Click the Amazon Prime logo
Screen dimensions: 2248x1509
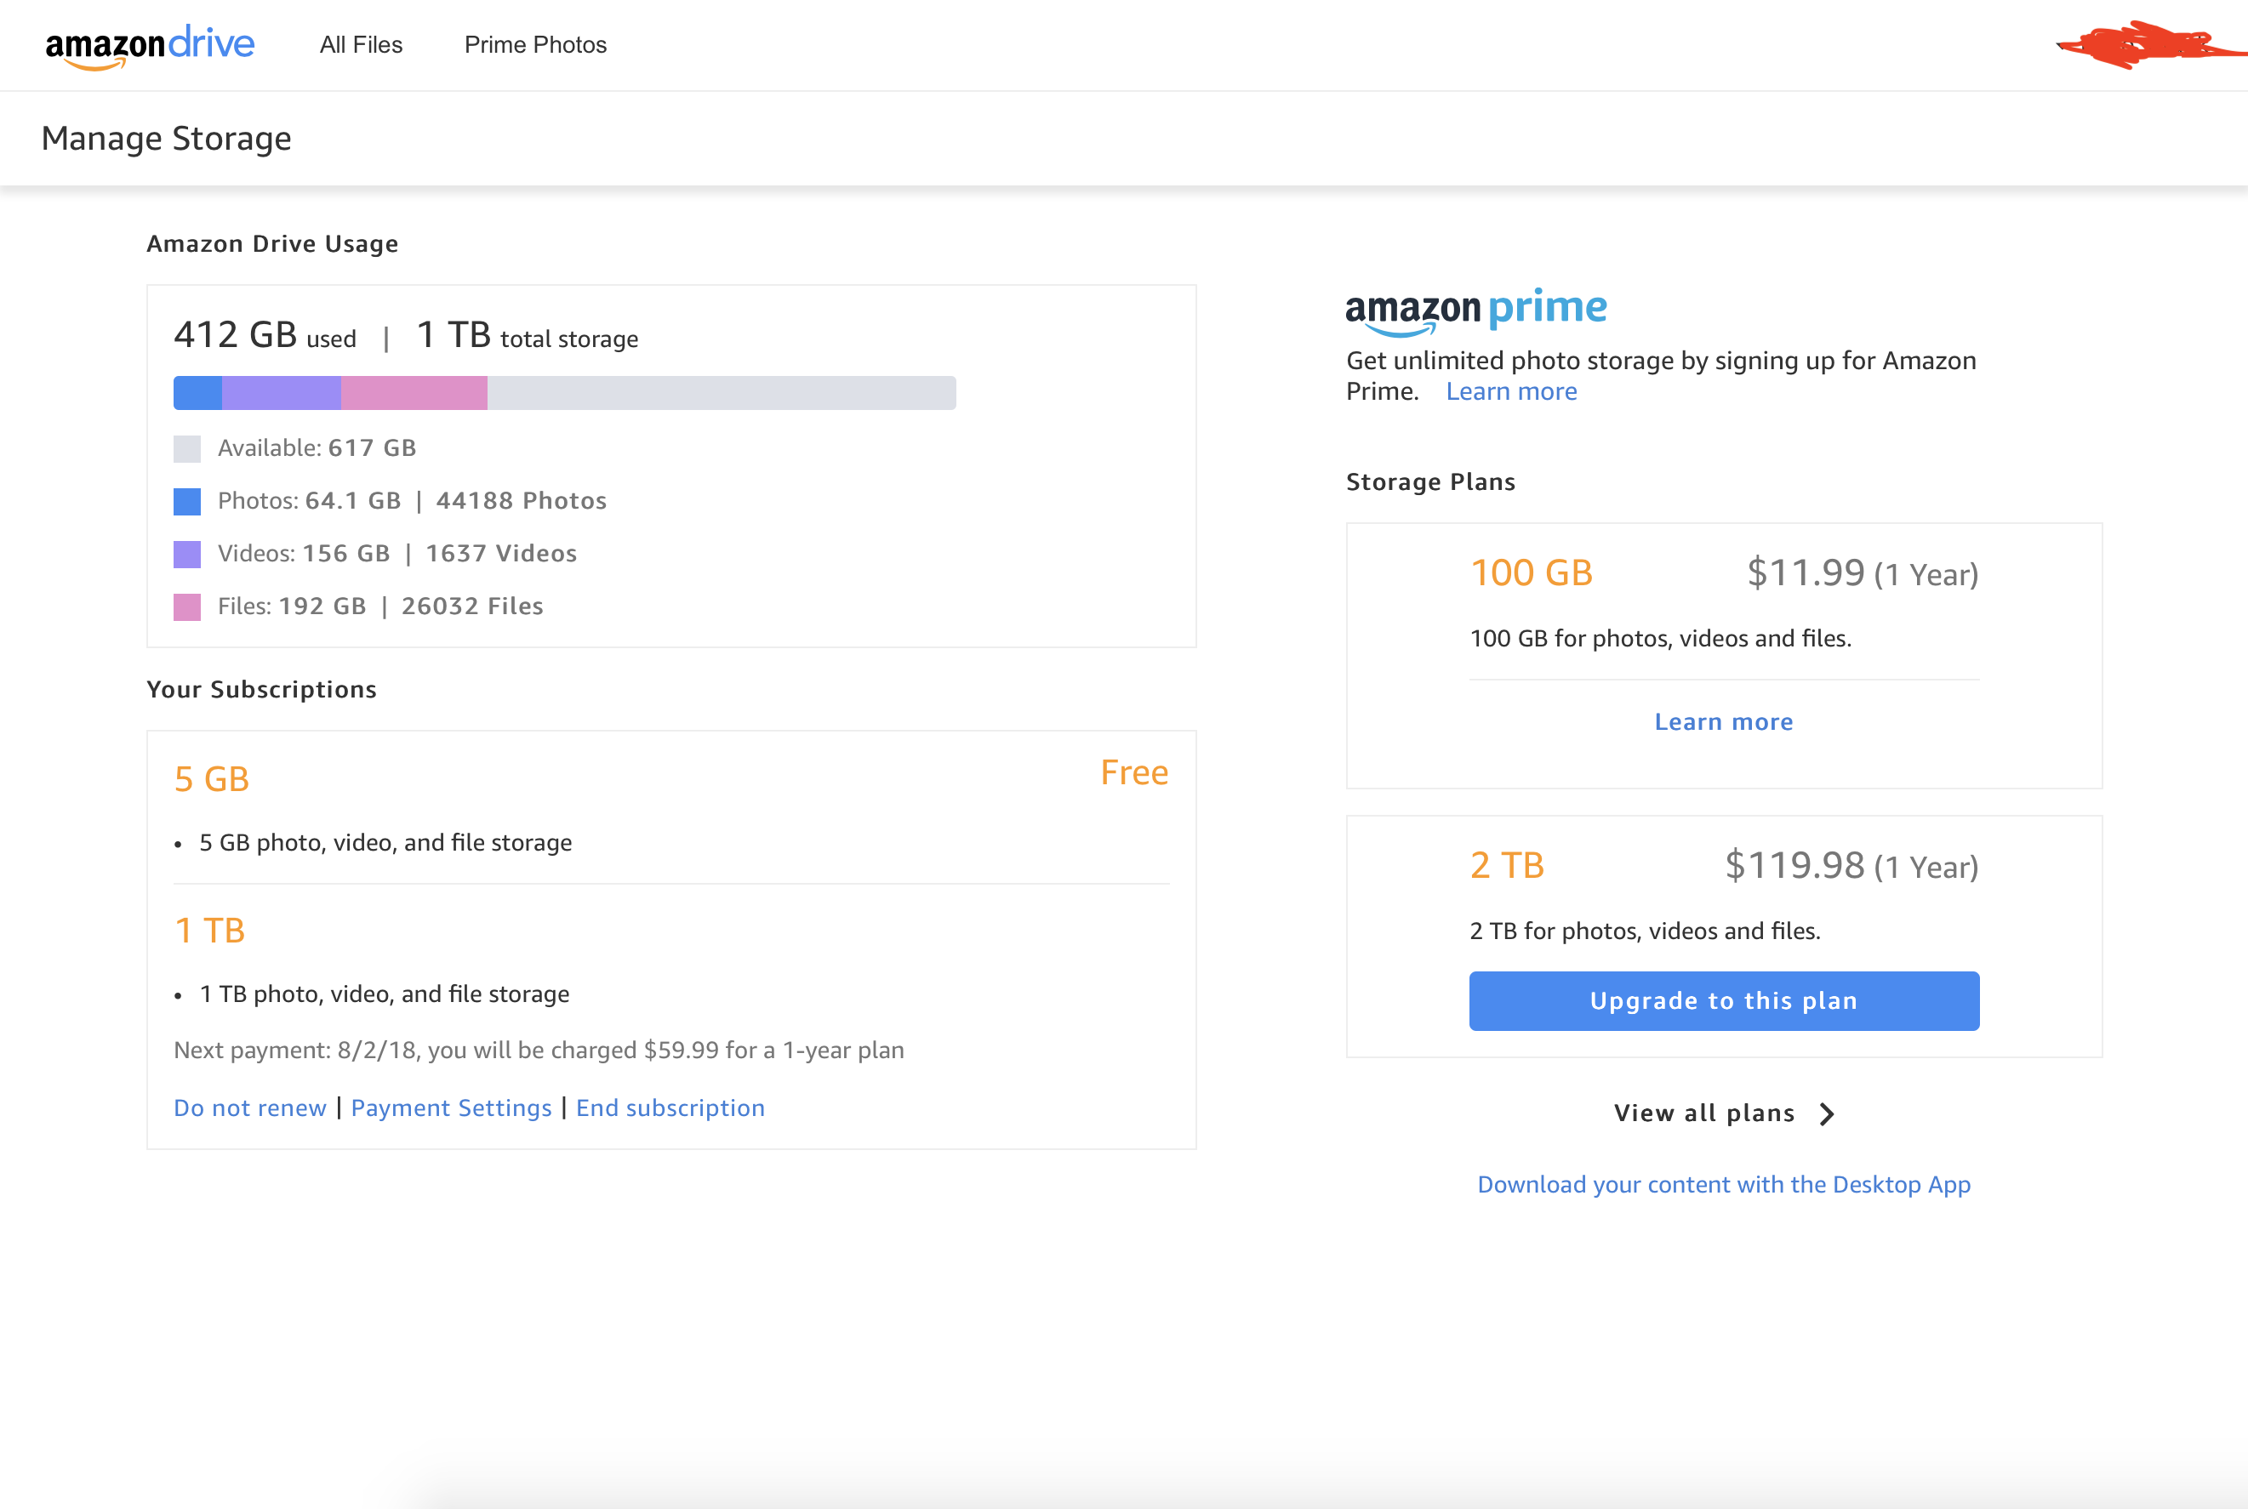point(1476,310)
